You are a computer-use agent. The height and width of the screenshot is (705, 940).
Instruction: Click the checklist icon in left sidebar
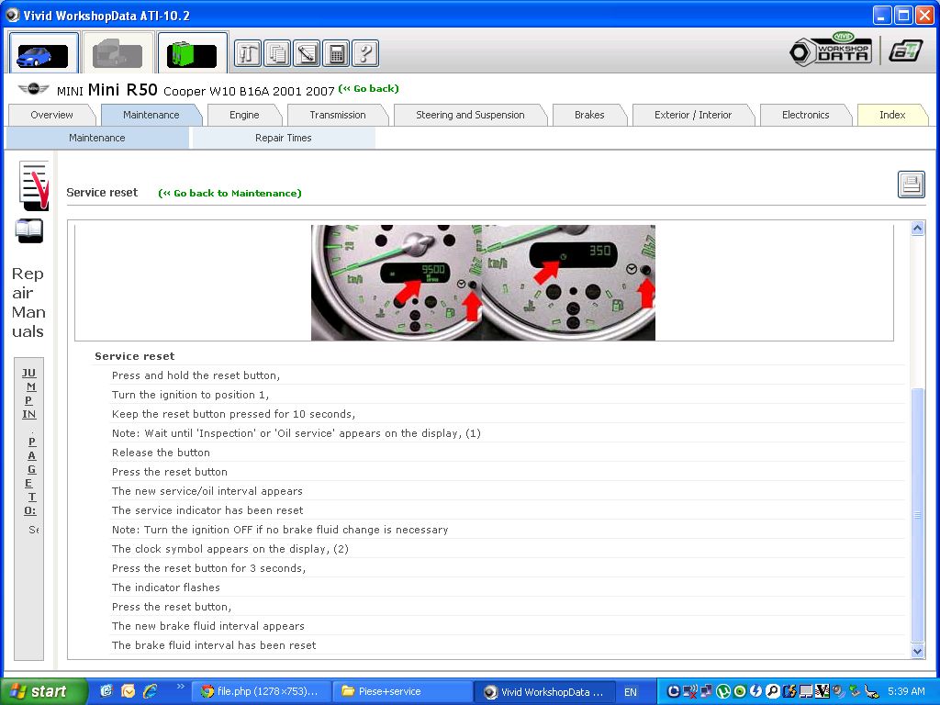click(33, 184)
